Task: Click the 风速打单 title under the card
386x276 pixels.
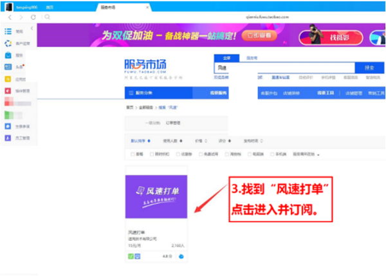Action: point(136,232)
